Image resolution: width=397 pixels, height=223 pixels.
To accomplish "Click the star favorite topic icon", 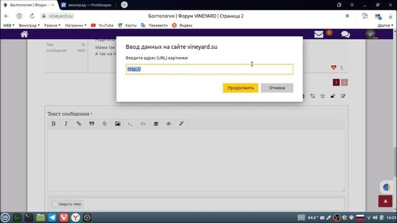I will click(323, 96).
